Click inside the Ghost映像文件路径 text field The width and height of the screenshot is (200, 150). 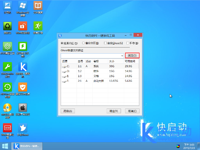[x=91, y=56]
